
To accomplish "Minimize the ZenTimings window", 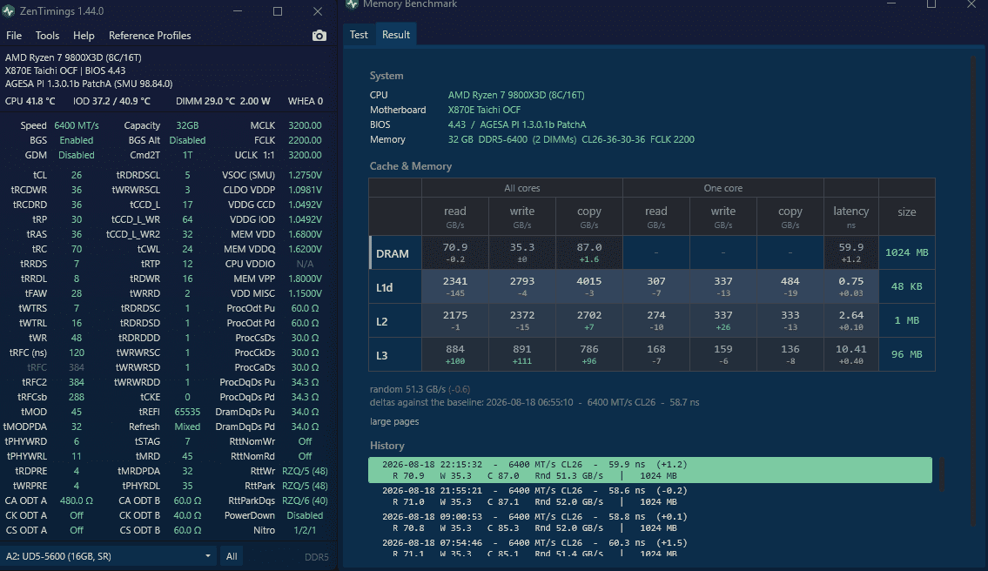I will coord(238,11).
